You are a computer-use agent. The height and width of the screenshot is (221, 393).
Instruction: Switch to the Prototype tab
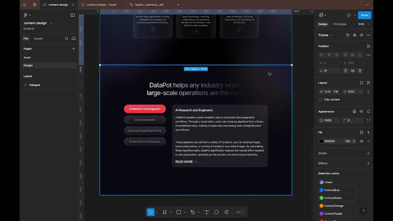tap(340, 24)
